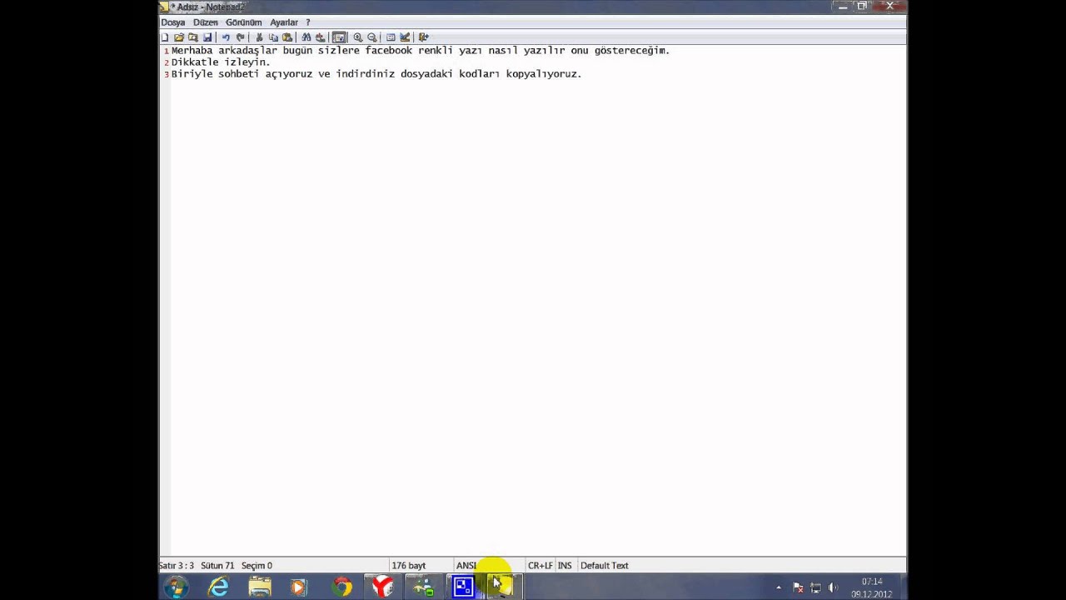
Task: Zoom out with magnifier minus icon
Action: (372, 37)
